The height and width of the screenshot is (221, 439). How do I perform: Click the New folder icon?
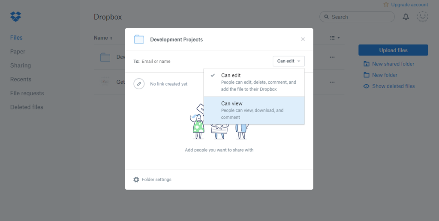click(x=366, y=75)
